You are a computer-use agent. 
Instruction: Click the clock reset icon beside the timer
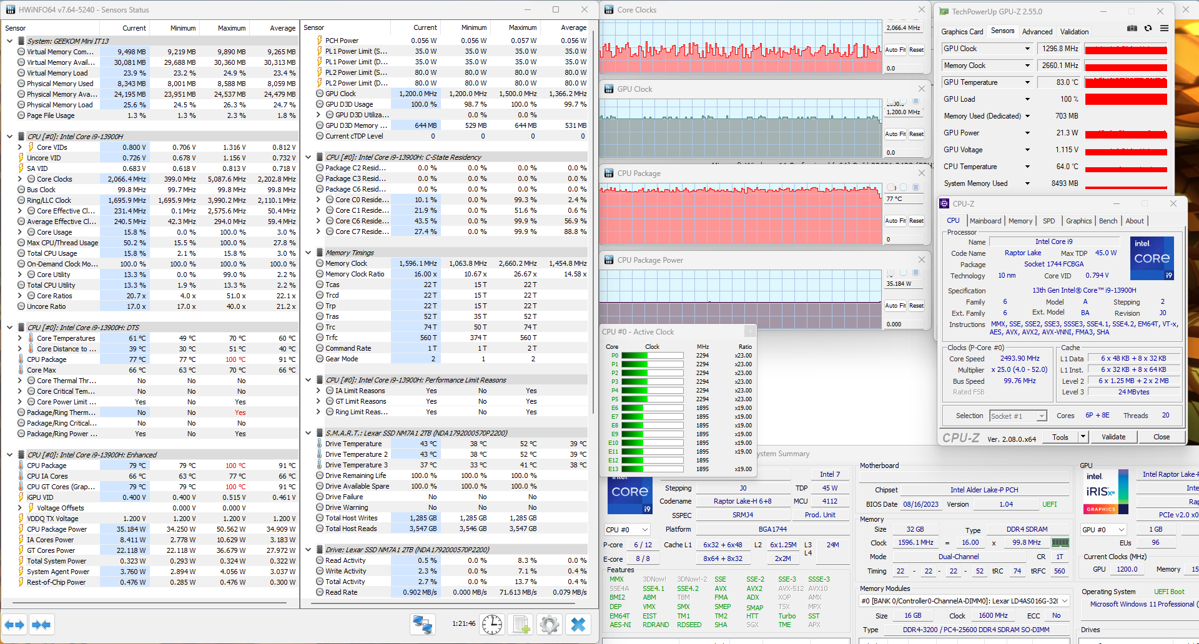(x=492, y=624)
